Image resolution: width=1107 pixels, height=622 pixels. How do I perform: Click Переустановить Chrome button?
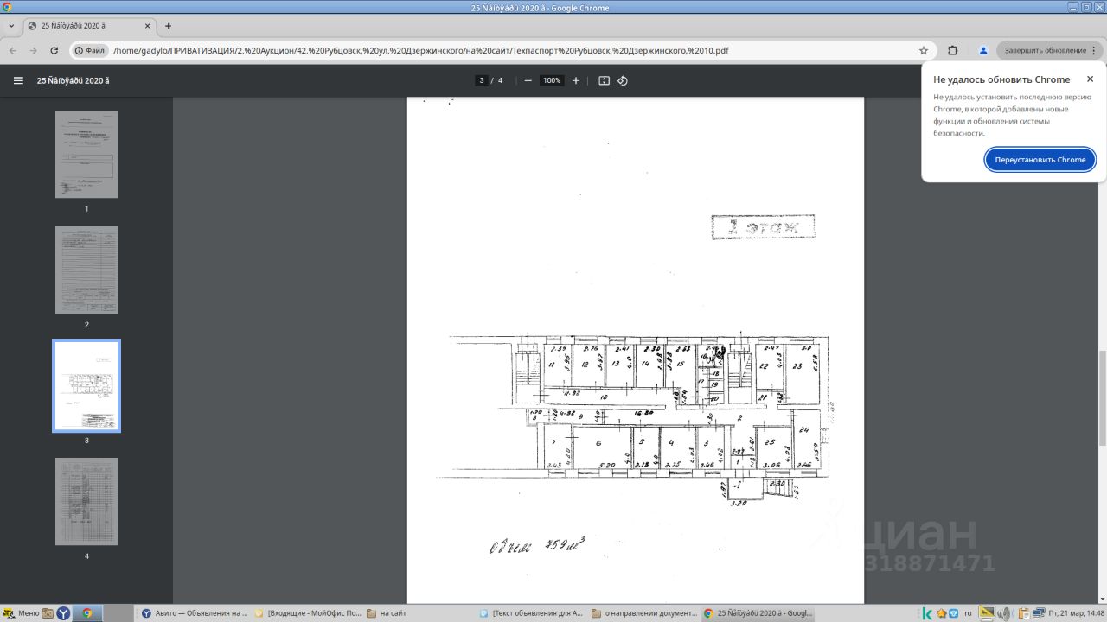tap(1040, 160)
